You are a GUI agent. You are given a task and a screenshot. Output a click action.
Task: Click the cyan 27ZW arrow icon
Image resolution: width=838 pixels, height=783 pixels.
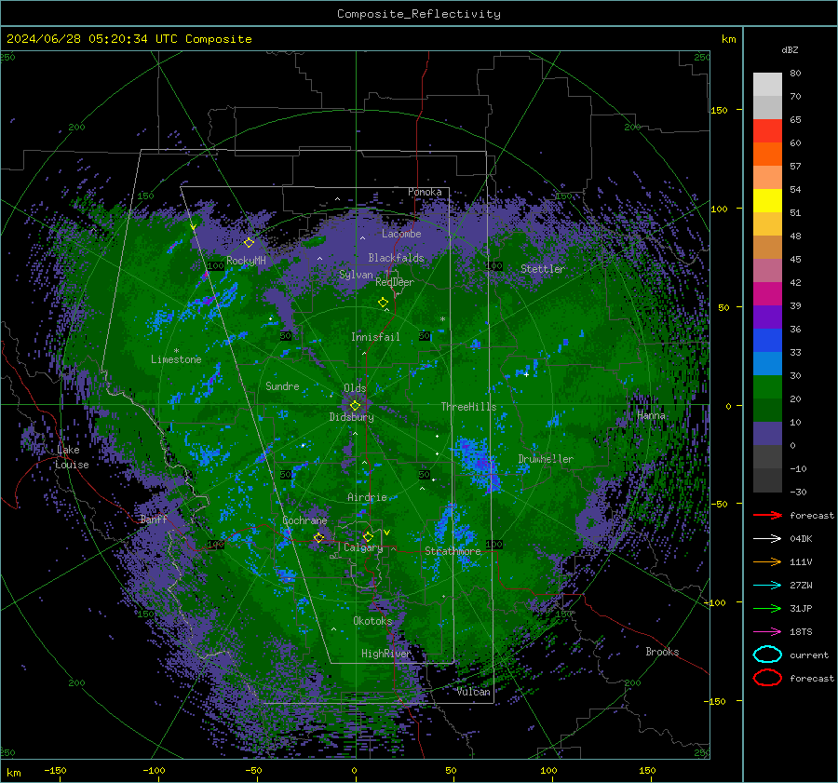(x=767, y=586)
